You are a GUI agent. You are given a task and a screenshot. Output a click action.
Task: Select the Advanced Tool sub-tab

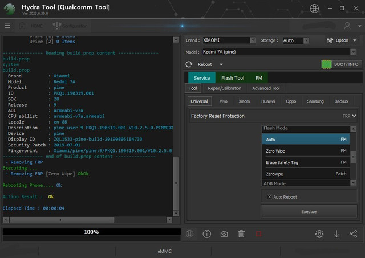pyautogui.click(x=266, y=88)
